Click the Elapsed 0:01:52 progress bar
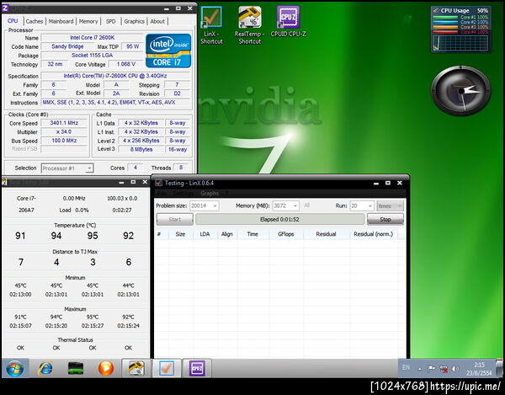505x395 pixels. click(x=280, y=220)
